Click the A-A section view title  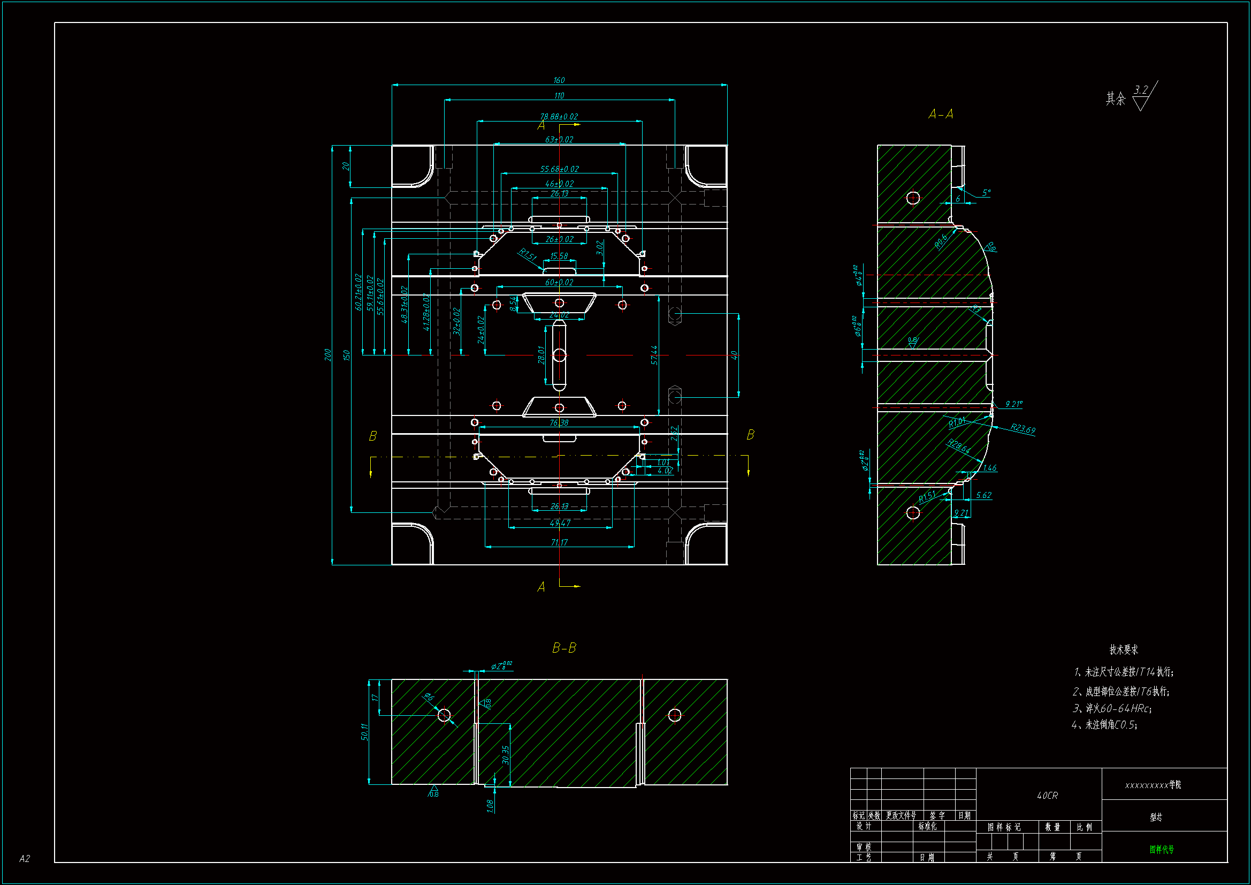coord(941,114)
